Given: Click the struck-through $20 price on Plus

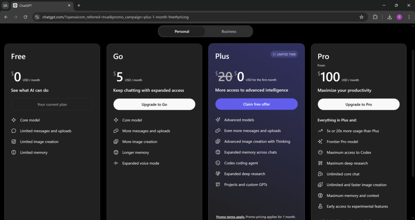Looking at the screenshot, I should (x=224, y=77).
